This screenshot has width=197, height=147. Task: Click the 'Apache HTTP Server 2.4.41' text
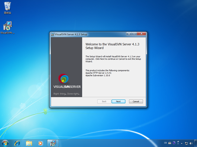(x=98, y=73)
